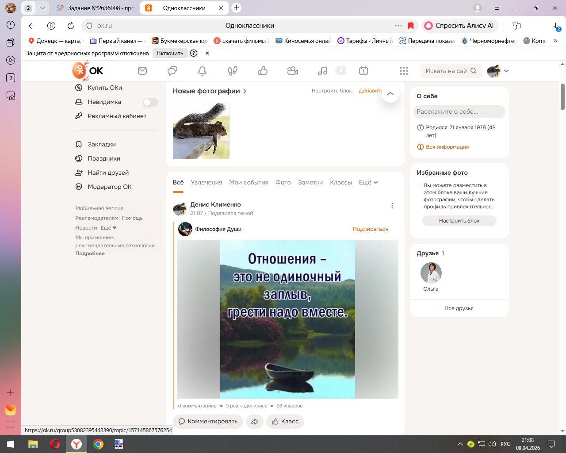Open the video camera icon in header
This screenshot has height=453, width=566.
coord(293,71)
